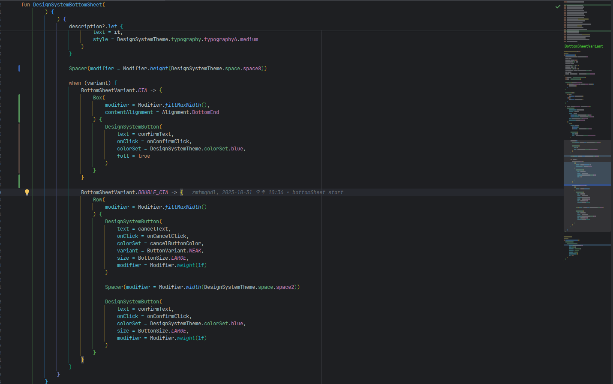Click the 'style' parameter name
The image size is (613, 384).
pos(100,39)
